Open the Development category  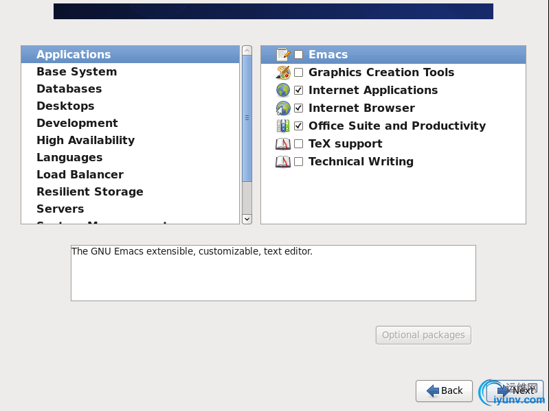77,124
